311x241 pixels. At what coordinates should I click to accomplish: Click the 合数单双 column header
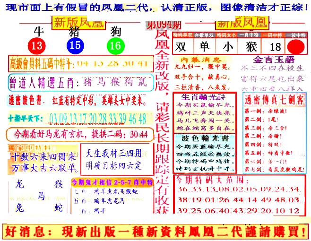pyautogui.click(x=204, y=35)
